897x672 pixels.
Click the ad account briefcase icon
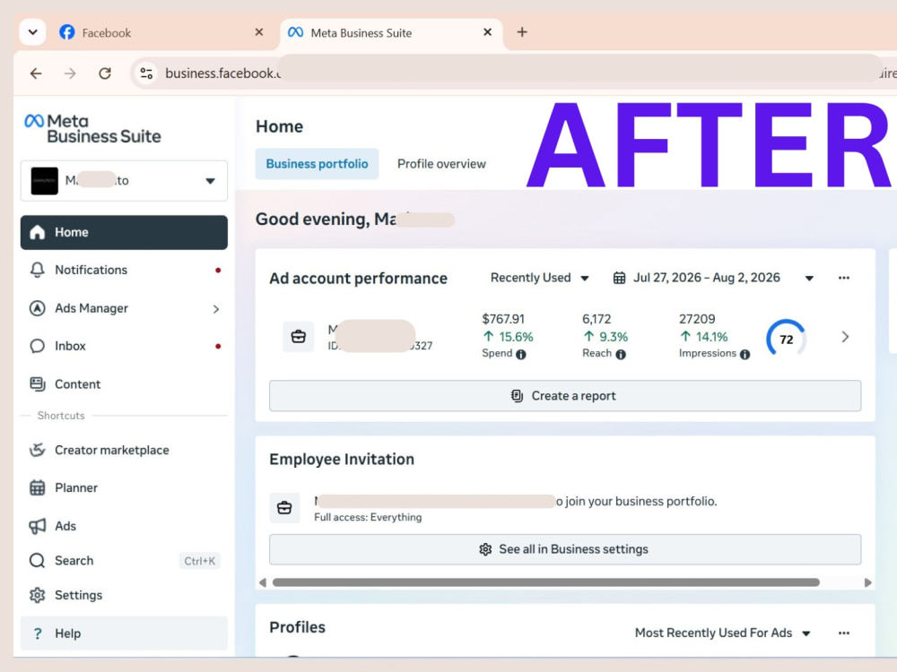click(298, 337)
